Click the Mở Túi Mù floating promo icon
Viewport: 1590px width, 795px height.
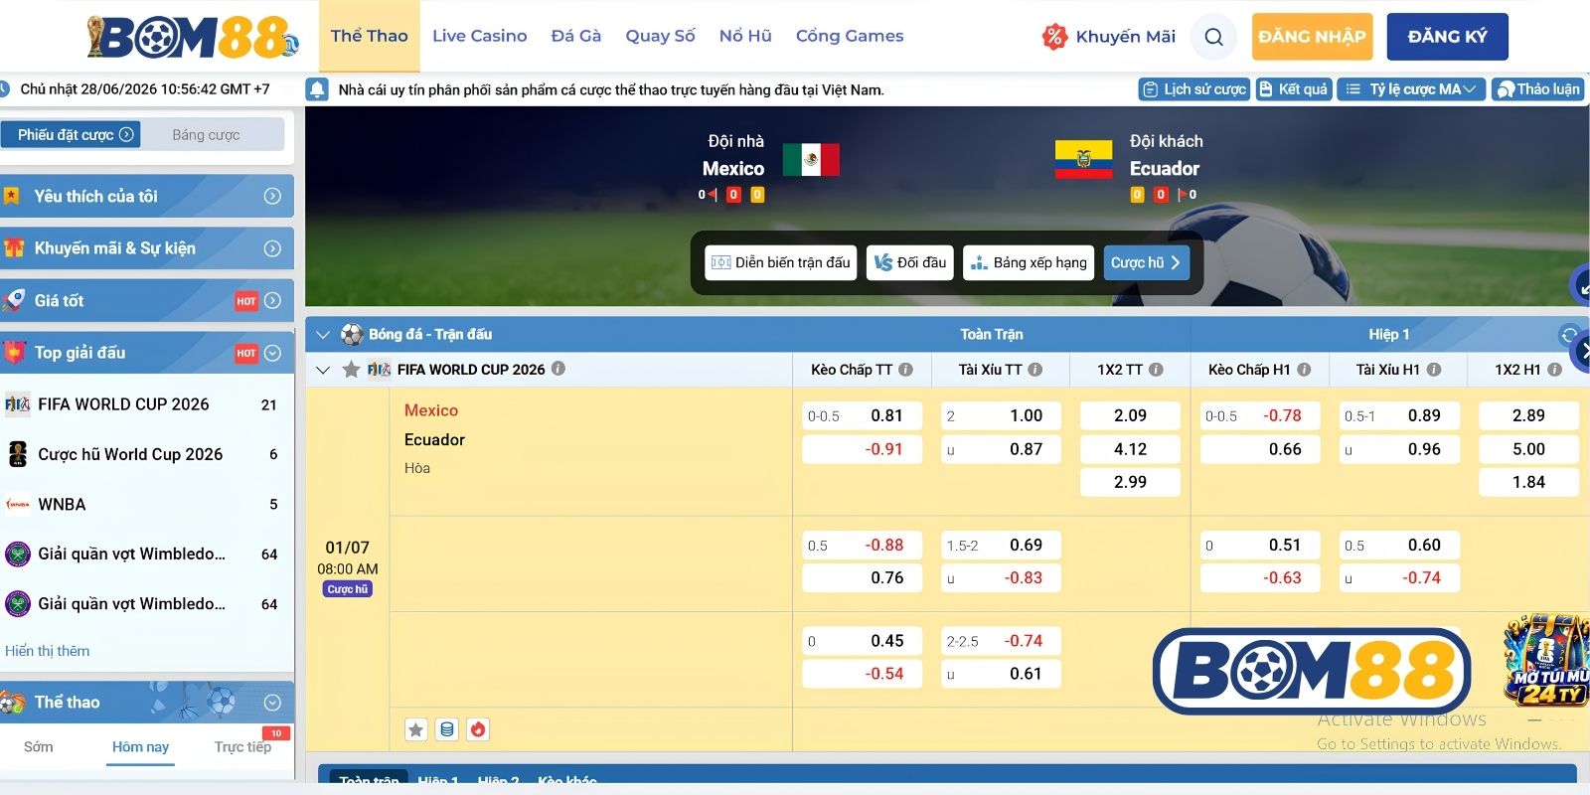[x=1547, y=660]
